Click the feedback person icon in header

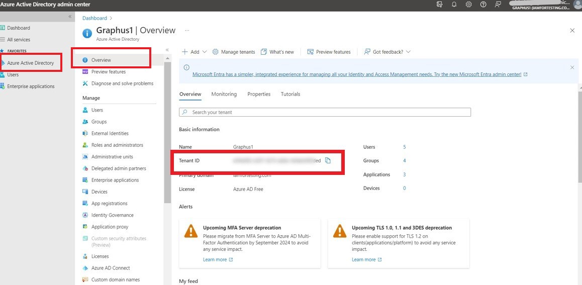click(x=498, y=5)
